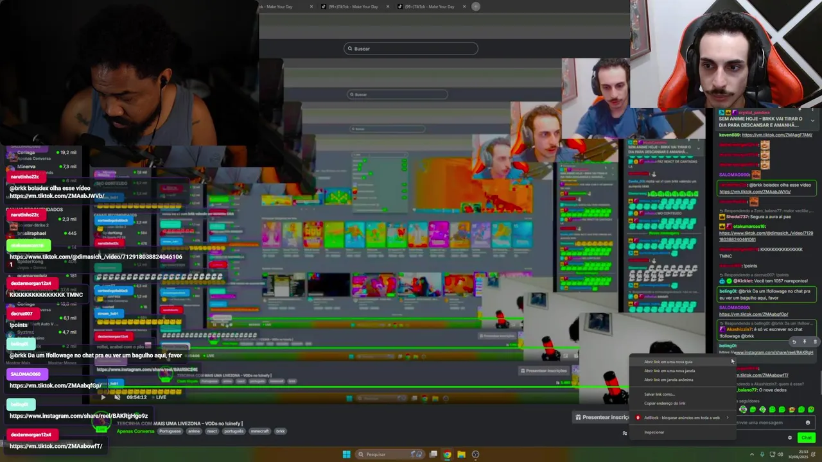Open File Explorer from taskbar
The height and width of the screenshot is (462, 822).
point(461,454)
